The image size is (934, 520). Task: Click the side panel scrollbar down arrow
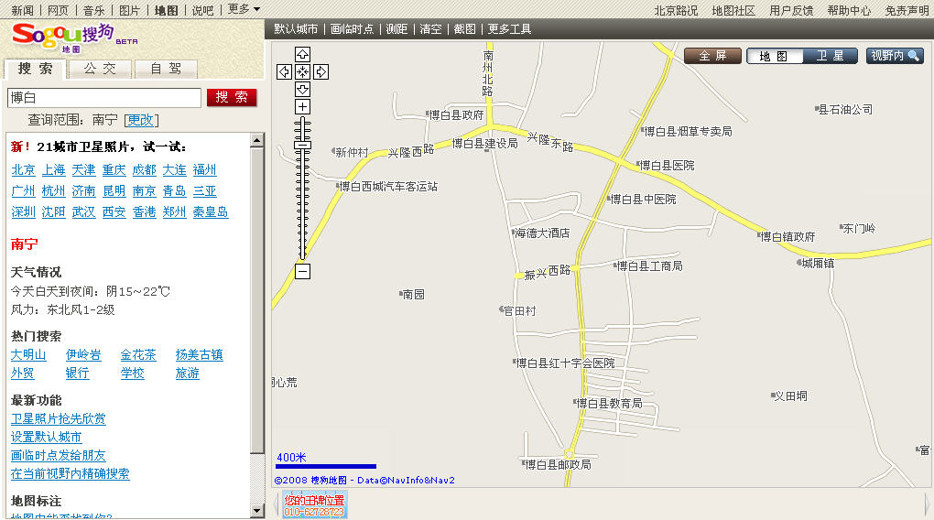click(256, 511)
